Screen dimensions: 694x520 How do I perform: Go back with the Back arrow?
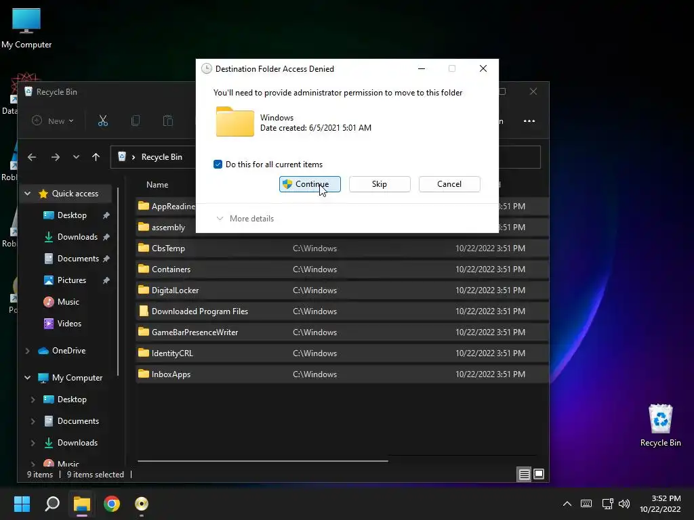coord(32,157)
